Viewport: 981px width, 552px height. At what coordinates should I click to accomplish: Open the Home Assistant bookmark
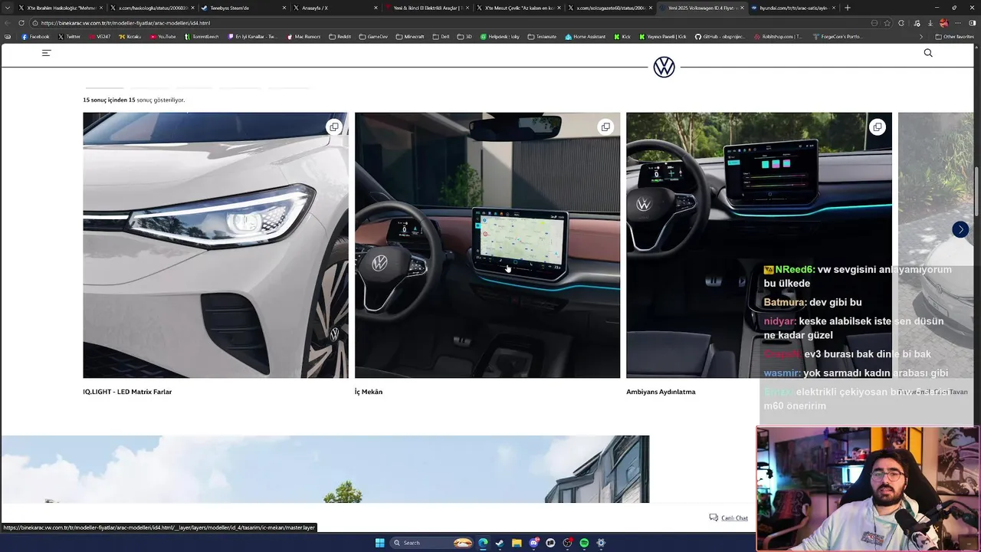coord(586,36)
